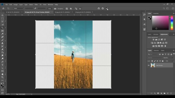This screenshot has height=98, width=175.
Task: Switch to the 03.jpg document tab
Action: 63,12
